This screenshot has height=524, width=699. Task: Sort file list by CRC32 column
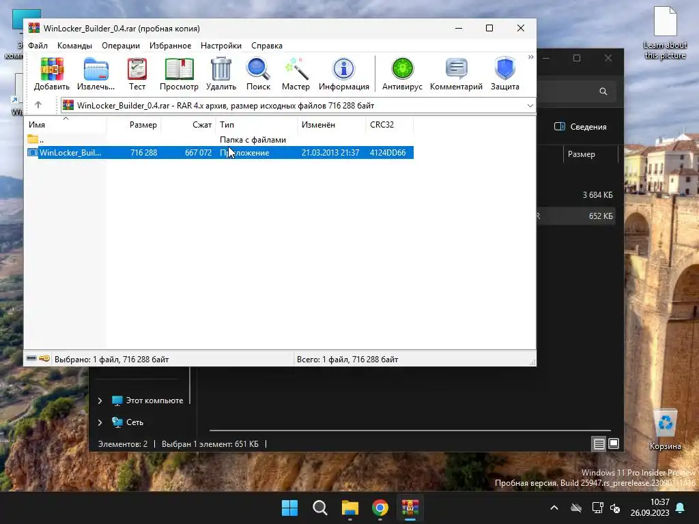[x=390, y=125]
